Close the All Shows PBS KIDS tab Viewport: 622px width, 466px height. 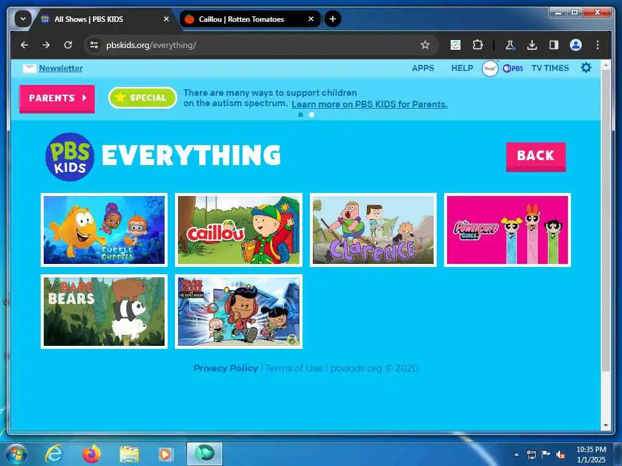point(166,19)
